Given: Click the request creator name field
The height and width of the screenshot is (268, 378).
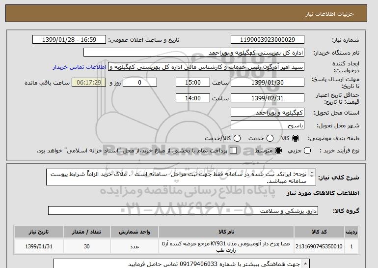Looking at the screenshot, I should [206, 67].
